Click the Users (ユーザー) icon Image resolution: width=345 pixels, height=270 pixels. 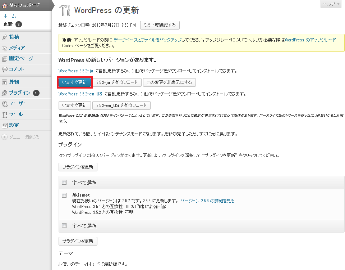click(5, 104)
